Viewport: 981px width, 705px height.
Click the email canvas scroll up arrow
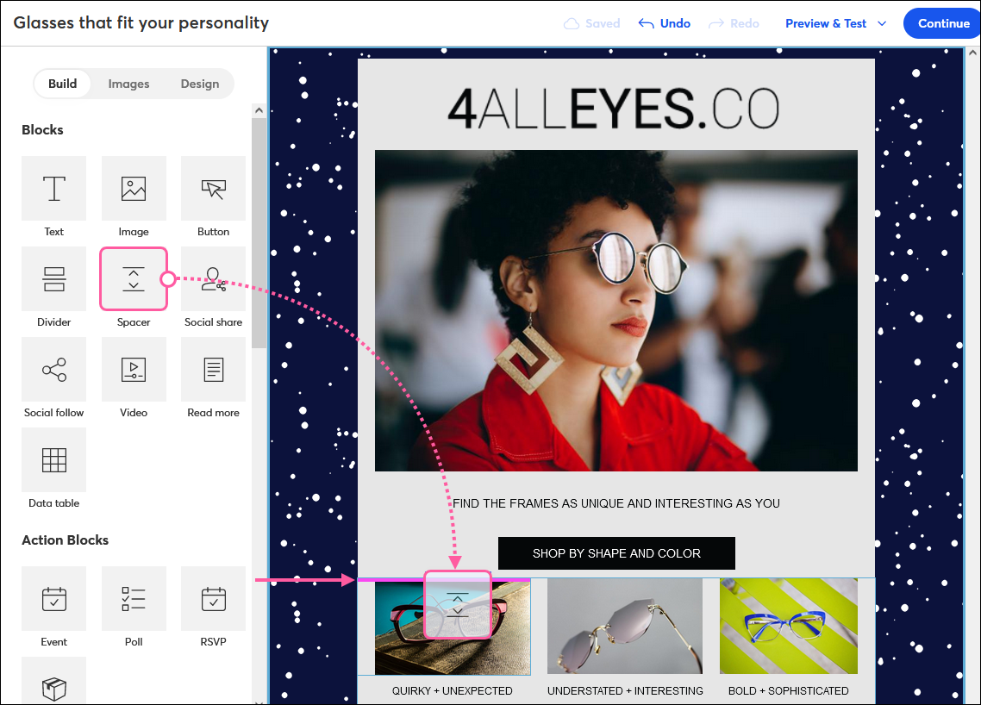[973, 53]
